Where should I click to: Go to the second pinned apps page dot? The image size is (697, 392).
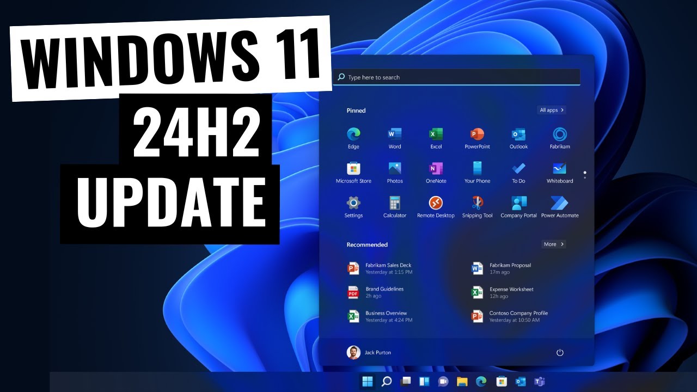click(585, 177)
